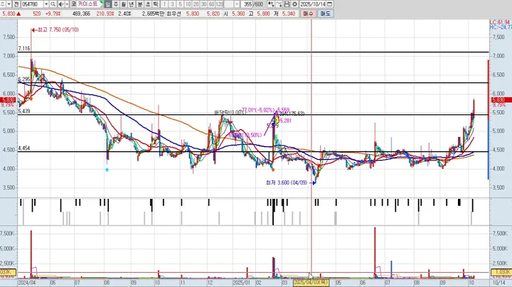
Task: Click the 210.93% volume ratio
Action: pos(105,13)
